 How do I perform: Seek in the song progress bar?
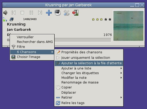pyautogui.click(x=83, y=40)
